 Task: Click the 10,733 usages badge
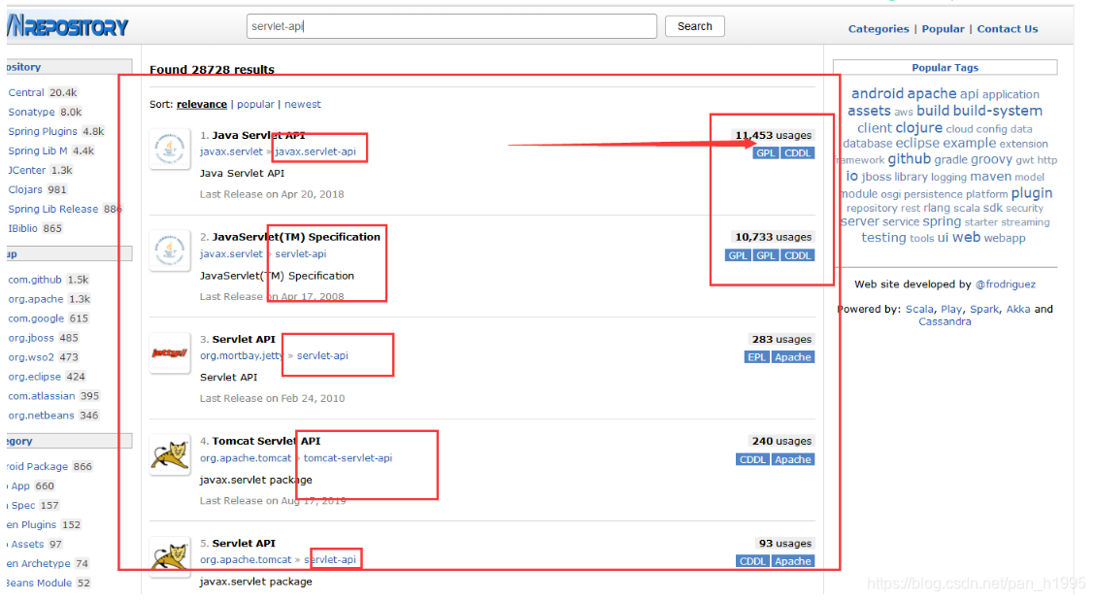pos(773,237)
